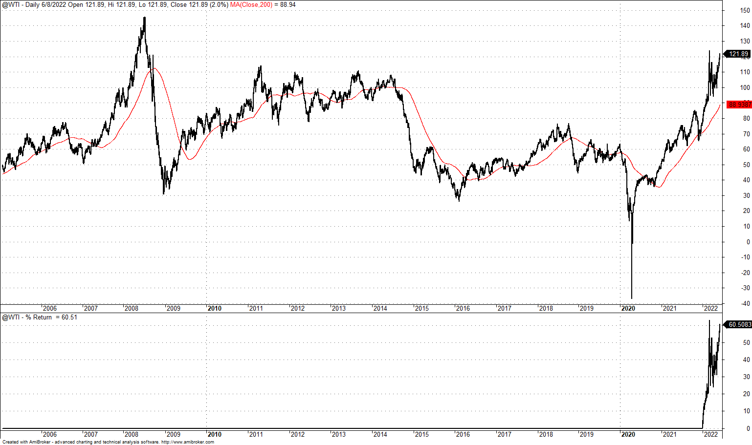This screenshot has width=752, height=445.
Task: Click the 20 label on the % Return axis
Action: point(747,394)
